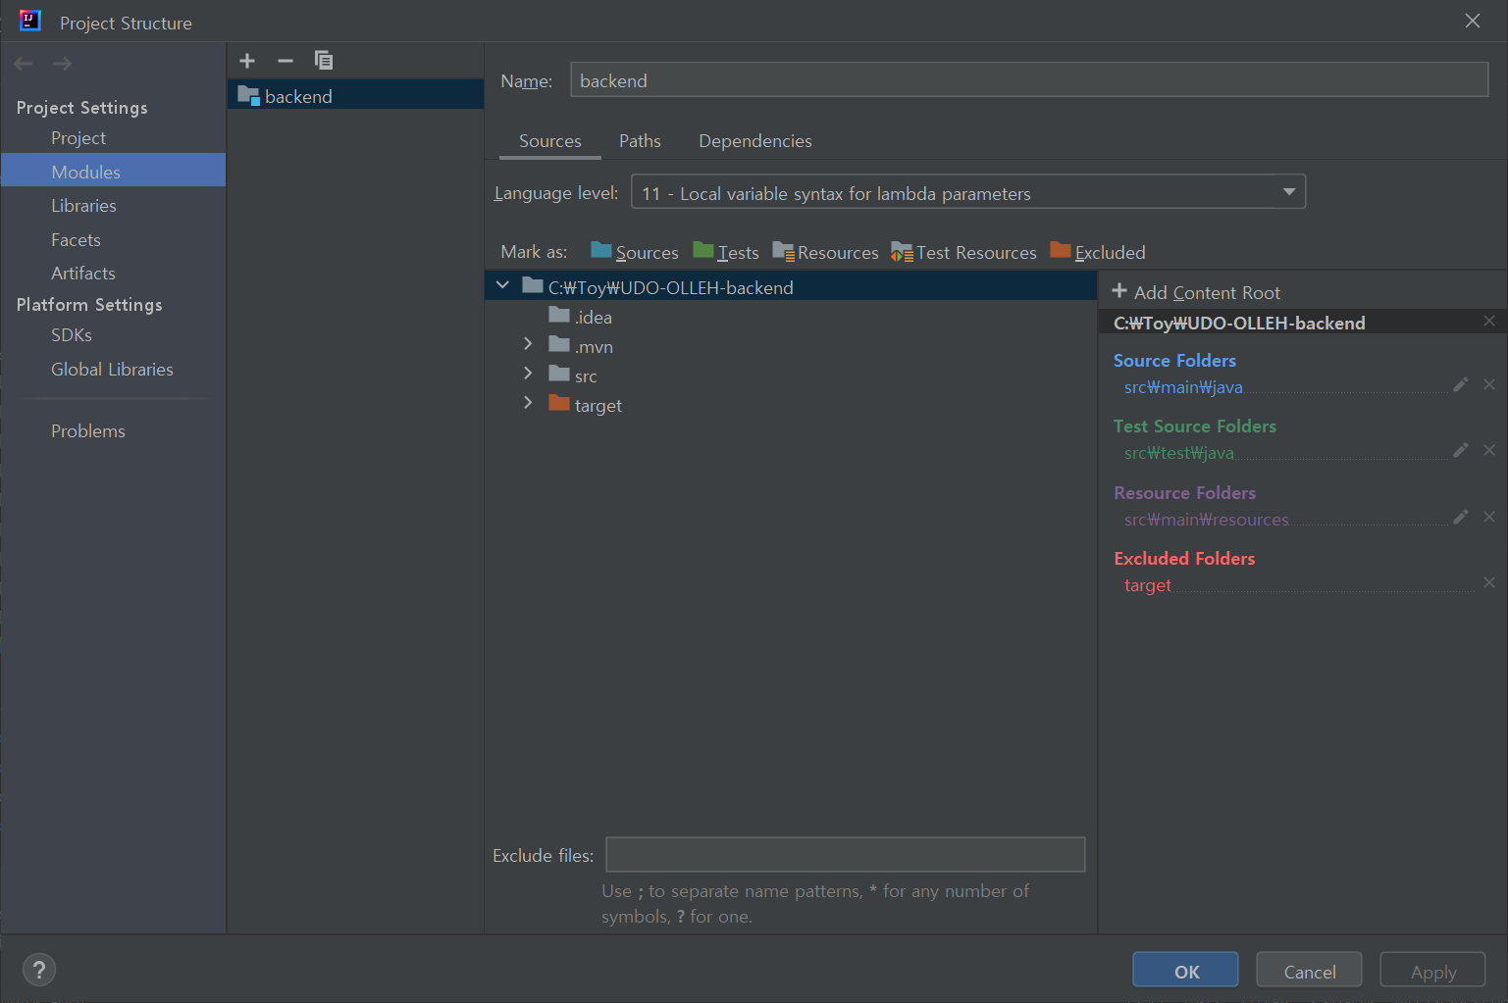Click the copy module icon

(323, 60)
